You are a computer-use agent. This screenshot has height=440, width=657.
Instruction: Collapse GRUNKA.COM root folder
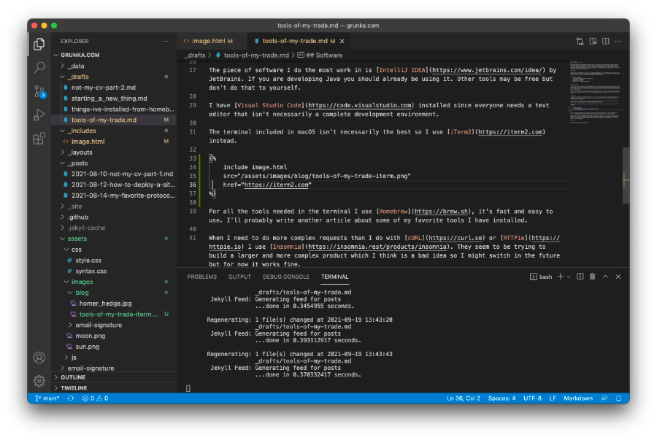pyautogui.click(x=114, y=55)
